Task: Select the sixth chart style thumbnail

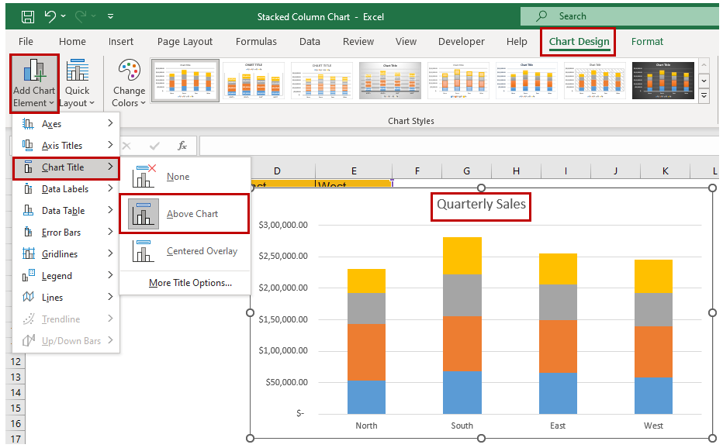Action: 527,81
